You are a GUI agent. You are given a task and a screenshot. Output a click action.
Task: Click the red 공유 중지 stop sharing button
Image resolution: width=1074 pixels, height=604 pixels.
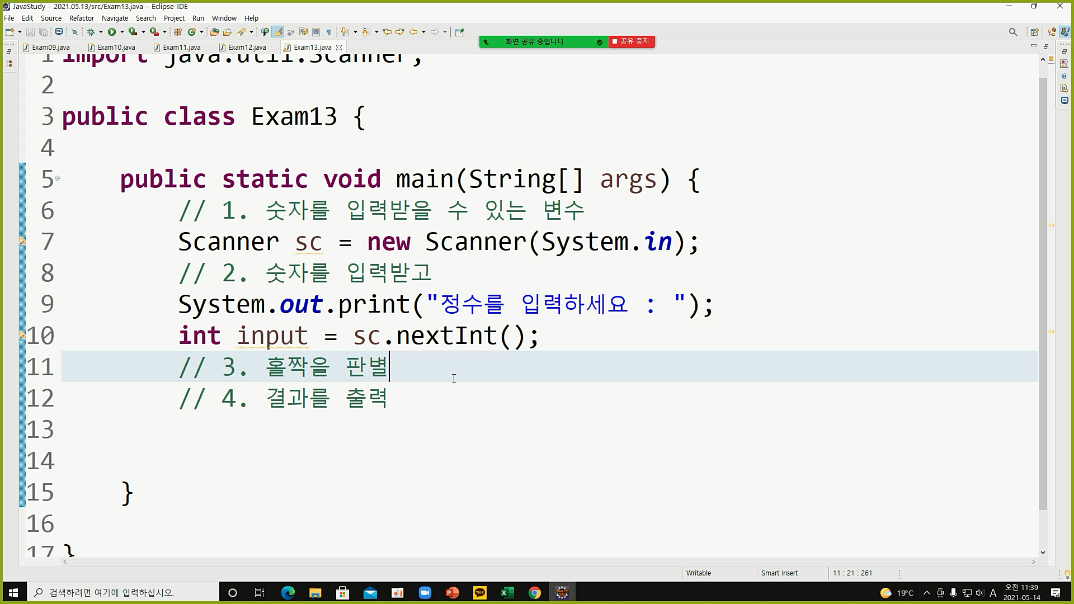632,41
